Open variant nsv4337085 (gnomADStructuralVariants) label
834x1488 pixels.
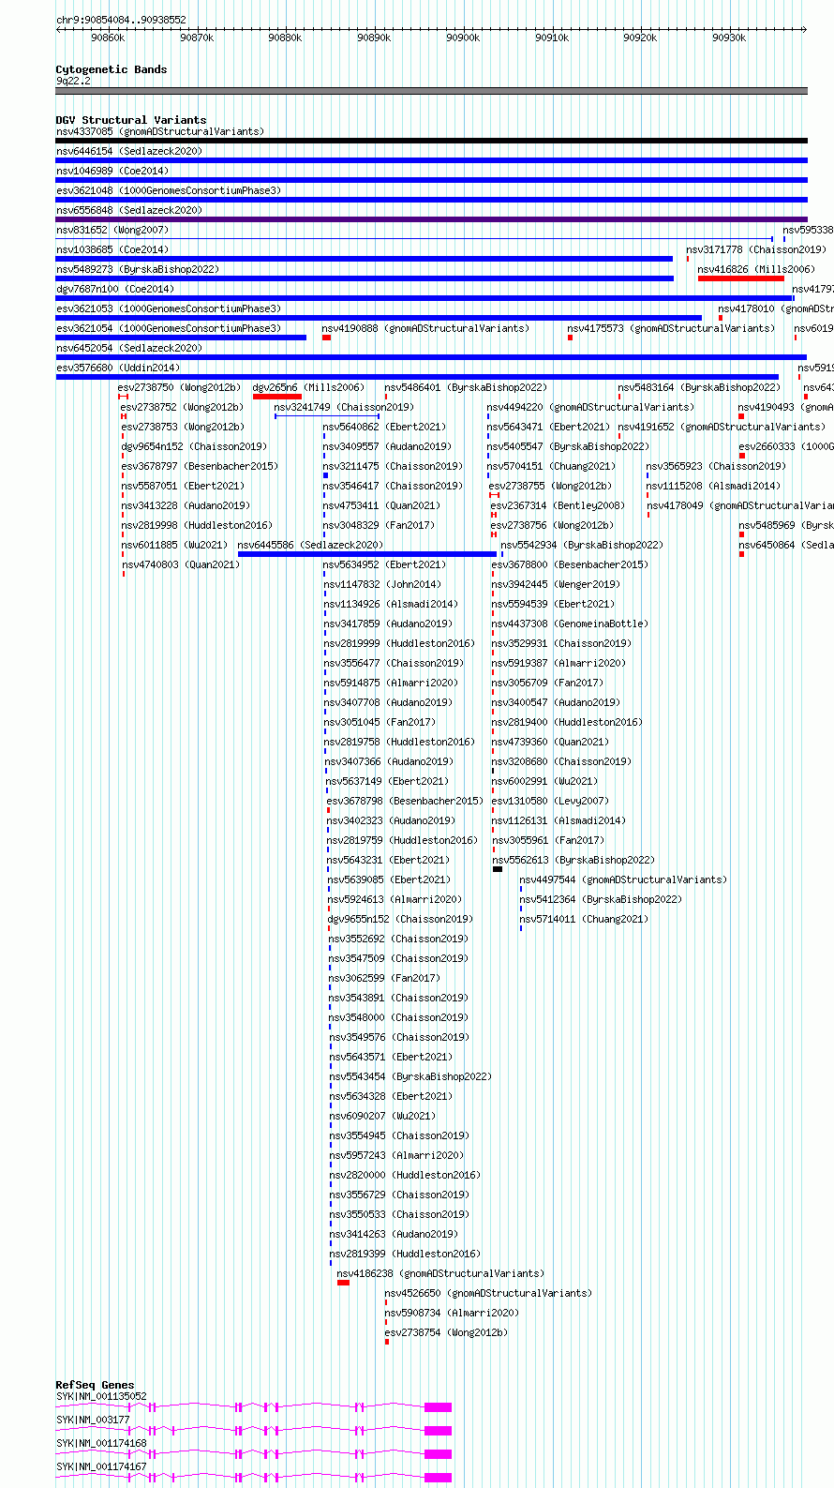[x=160, y=131]
